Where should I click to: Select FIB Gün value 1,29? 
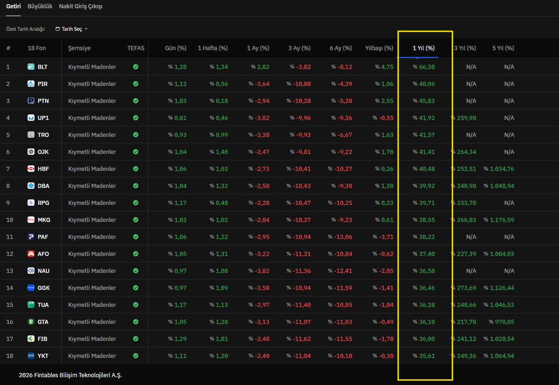pyautogui.click(x=177, y=338)
